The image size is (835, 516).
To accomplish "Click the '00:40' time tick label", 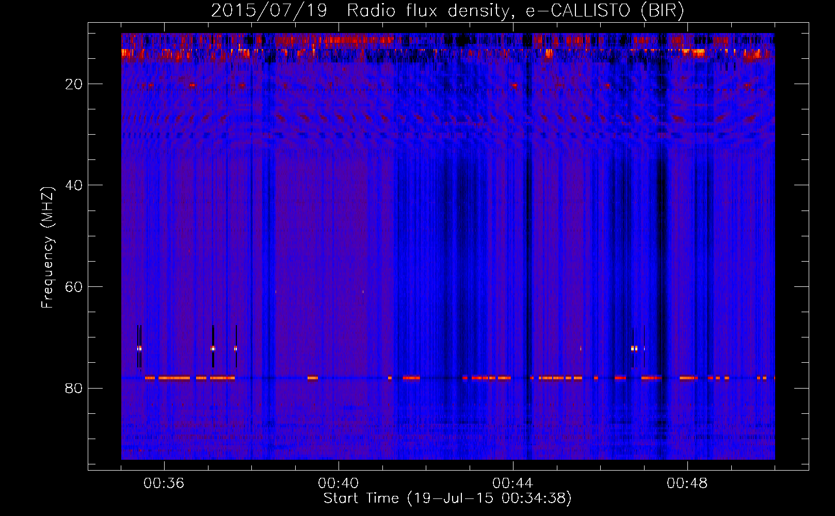I will [339, 483].
